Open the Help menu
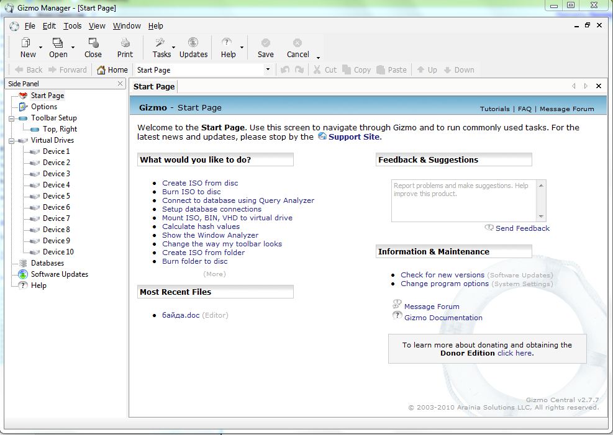 [x=156, y=26]
